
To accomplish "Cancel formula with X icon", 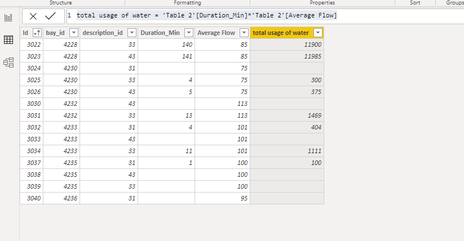I will (33, 16).
